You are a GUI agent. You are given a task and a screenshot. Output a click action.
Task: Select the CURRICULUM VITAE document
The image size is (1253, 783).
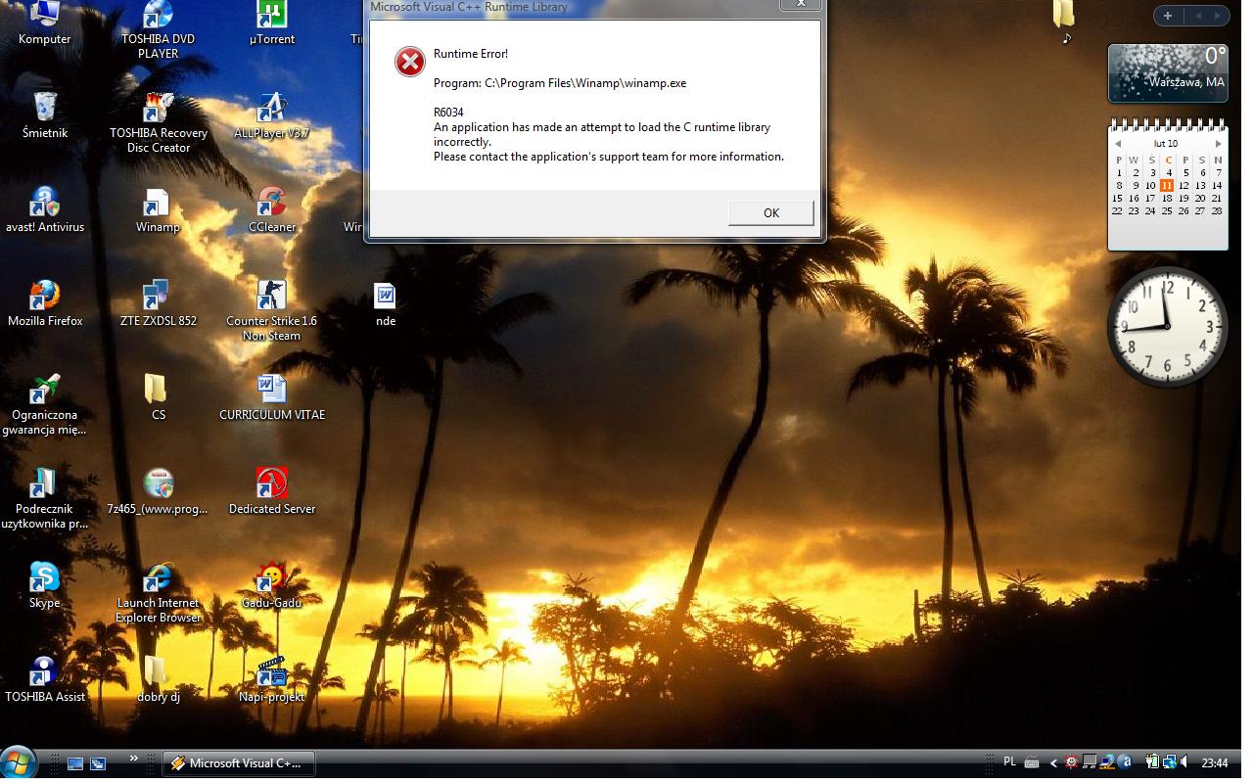tap(271, 391)
